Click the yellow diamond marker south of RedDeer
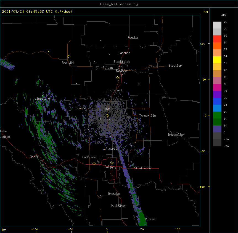Screen dimensions: 238x233 pos(118,78)
